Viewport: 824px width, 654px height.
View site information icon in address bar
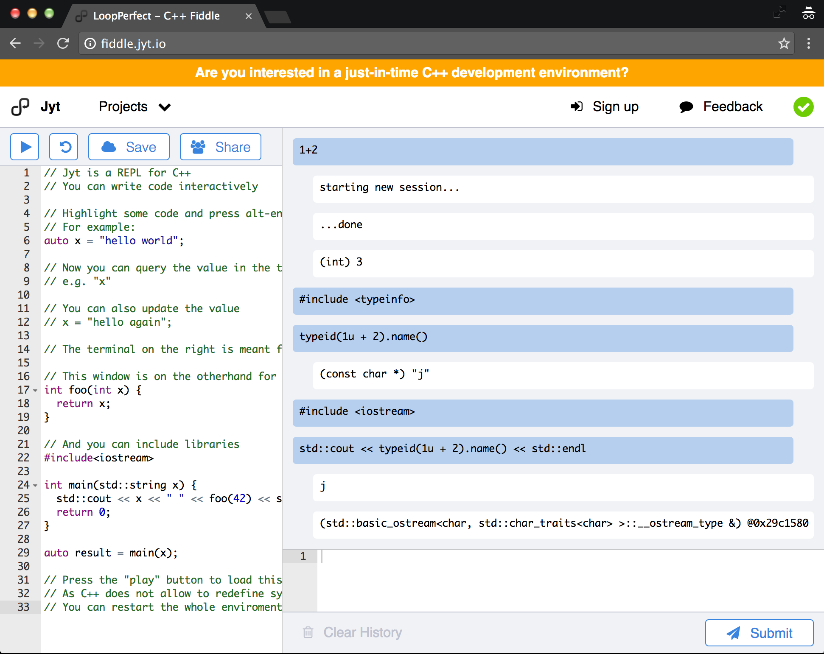pyautogui.click(x=90, y=44)
